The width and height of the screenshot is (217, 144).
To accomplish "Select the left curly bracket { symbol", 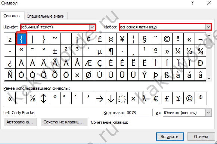I will 21,39.
